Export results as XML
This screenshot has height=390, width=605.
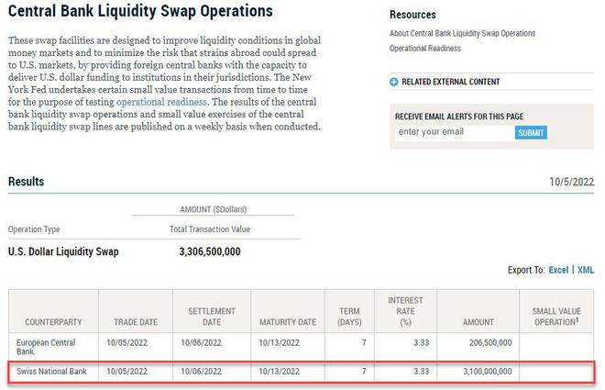pos(586,270)
